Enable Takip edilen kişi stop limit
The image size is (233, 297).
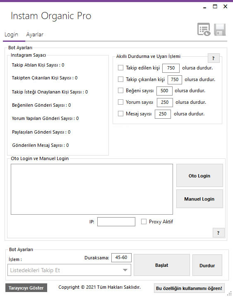coord(121,67)
